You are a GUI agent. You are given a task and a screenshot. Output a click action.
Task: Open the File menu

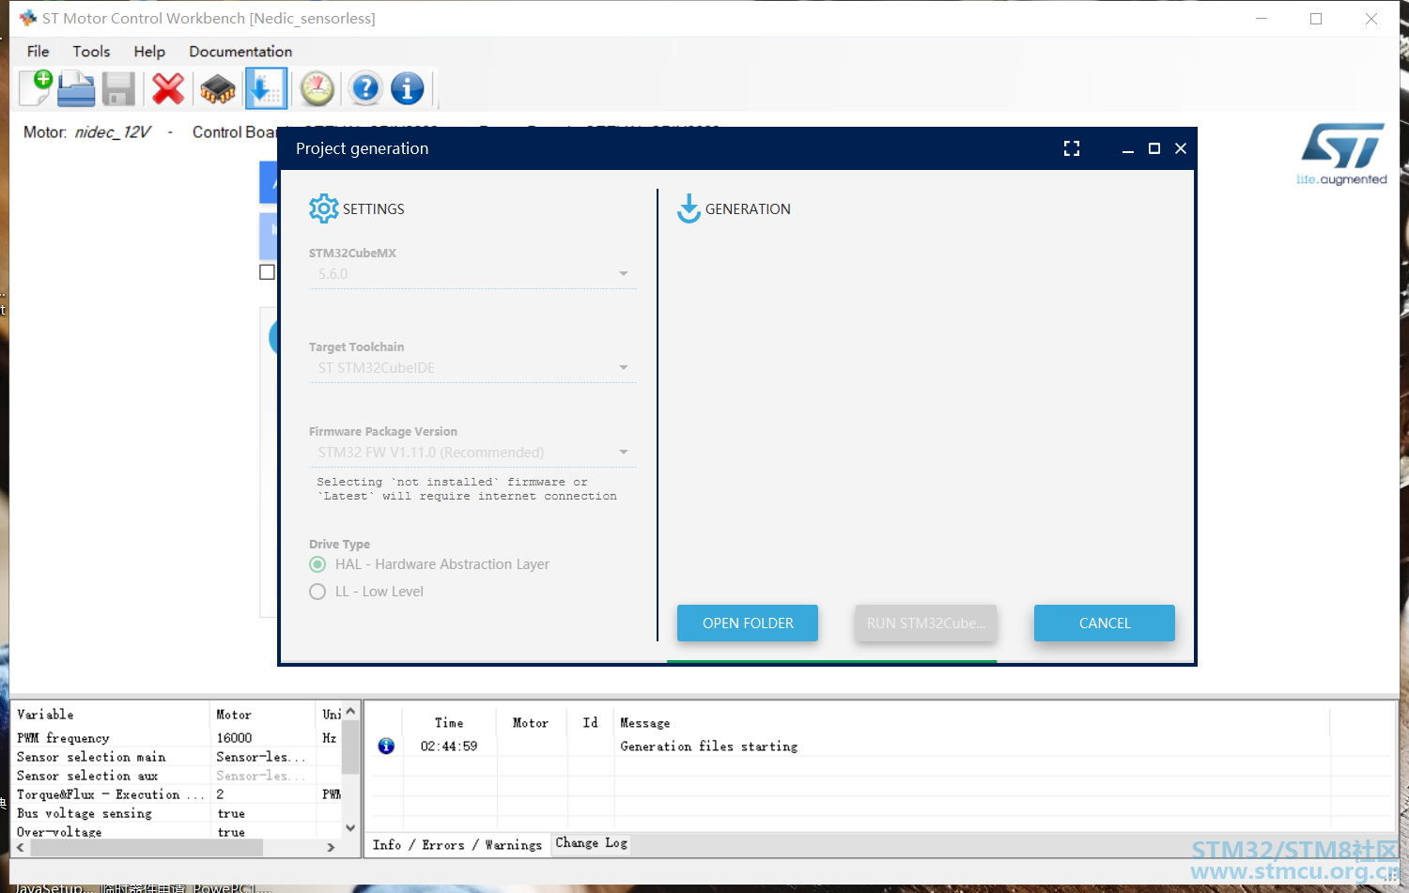[x=39, y=52]
